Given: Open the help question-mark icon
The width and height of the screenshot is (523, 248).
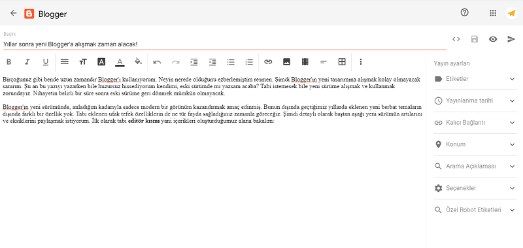Looking at the screenshot, I should tap(464, 12).
